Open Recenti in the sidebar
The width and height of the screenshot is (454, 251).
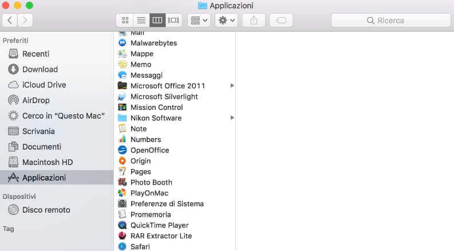[57, 54]
